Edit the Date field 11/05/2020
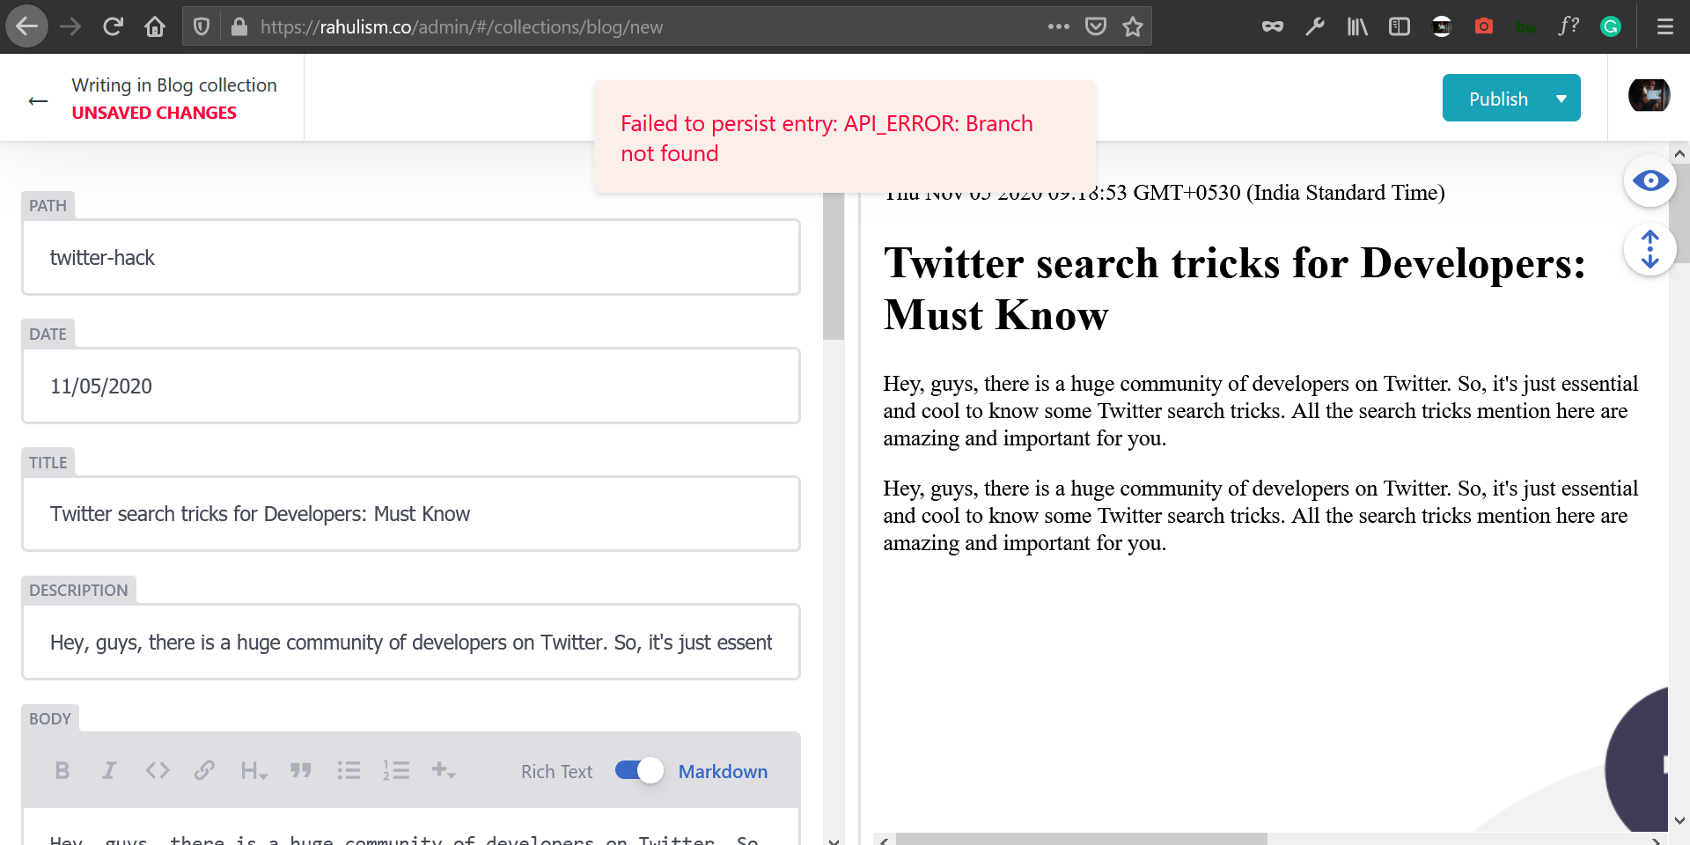The image size is (1690, 845). pyautogui.click(x=411, y=386)
